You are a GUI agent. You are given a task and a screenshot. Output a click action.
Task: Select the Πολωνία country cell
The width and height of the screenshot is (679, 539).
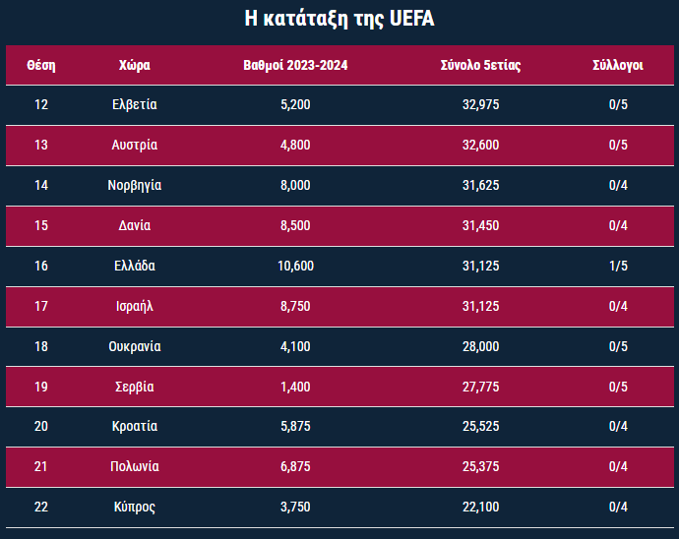[x=135, y=466]
